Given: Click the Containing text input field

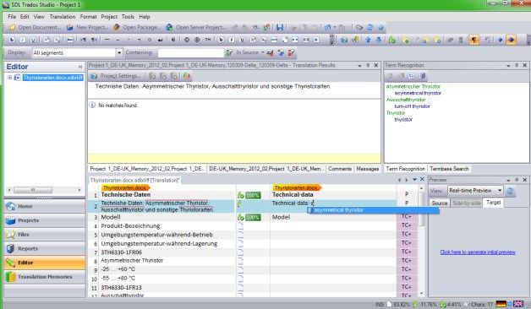Looking at the screenshot, I should pos(190,52).
